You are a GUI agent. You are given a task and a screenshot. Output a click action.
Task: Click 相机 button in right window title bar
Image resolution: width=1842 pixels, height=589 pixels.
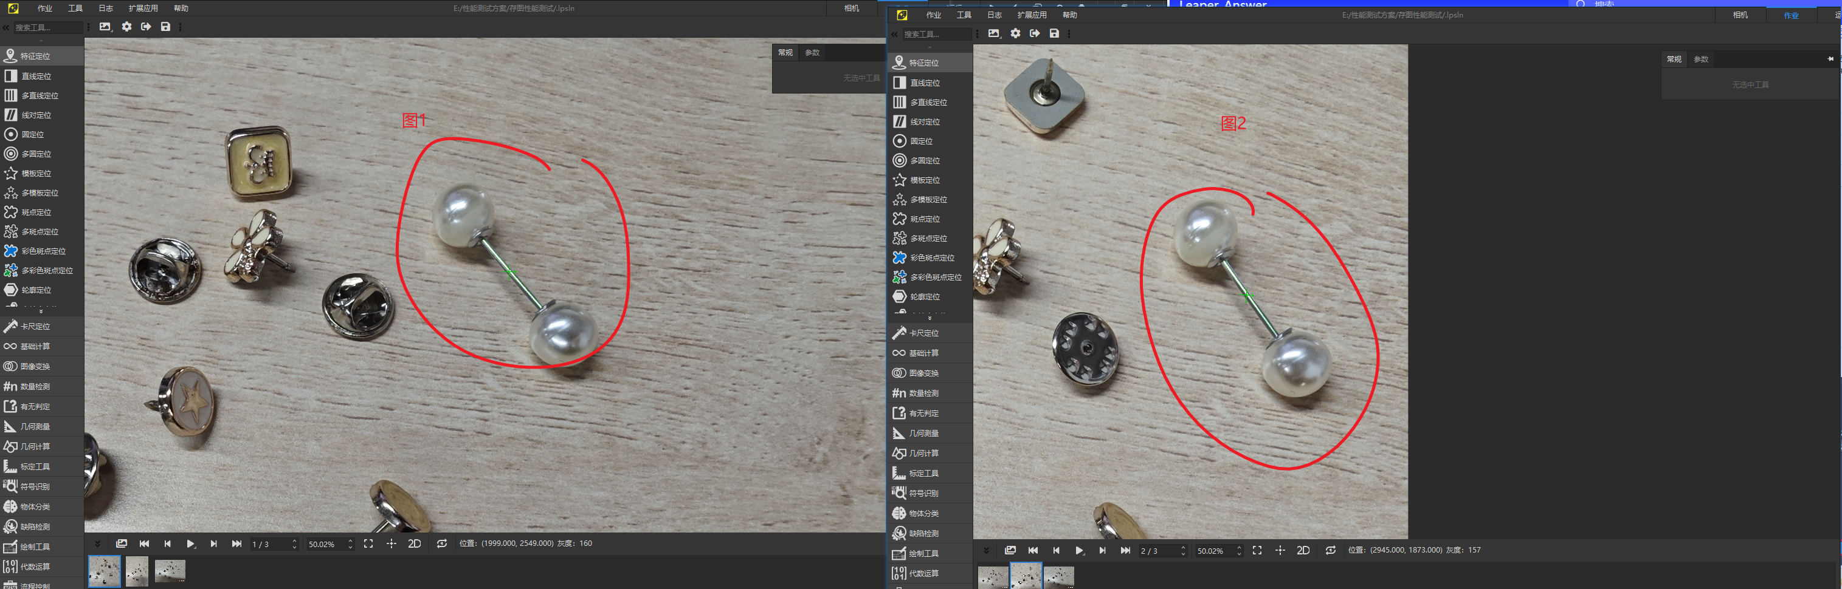point(1740,15)
